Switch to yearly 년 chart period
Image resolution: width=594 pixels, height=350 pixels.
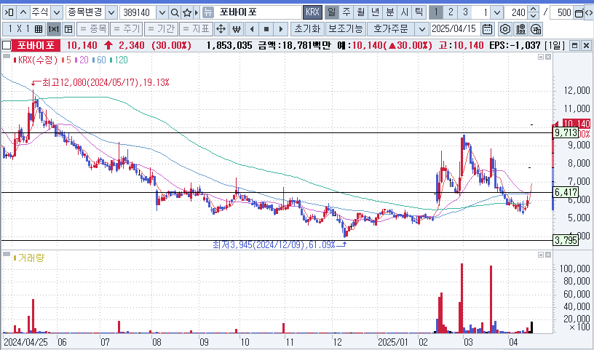[x=375, y=12]
